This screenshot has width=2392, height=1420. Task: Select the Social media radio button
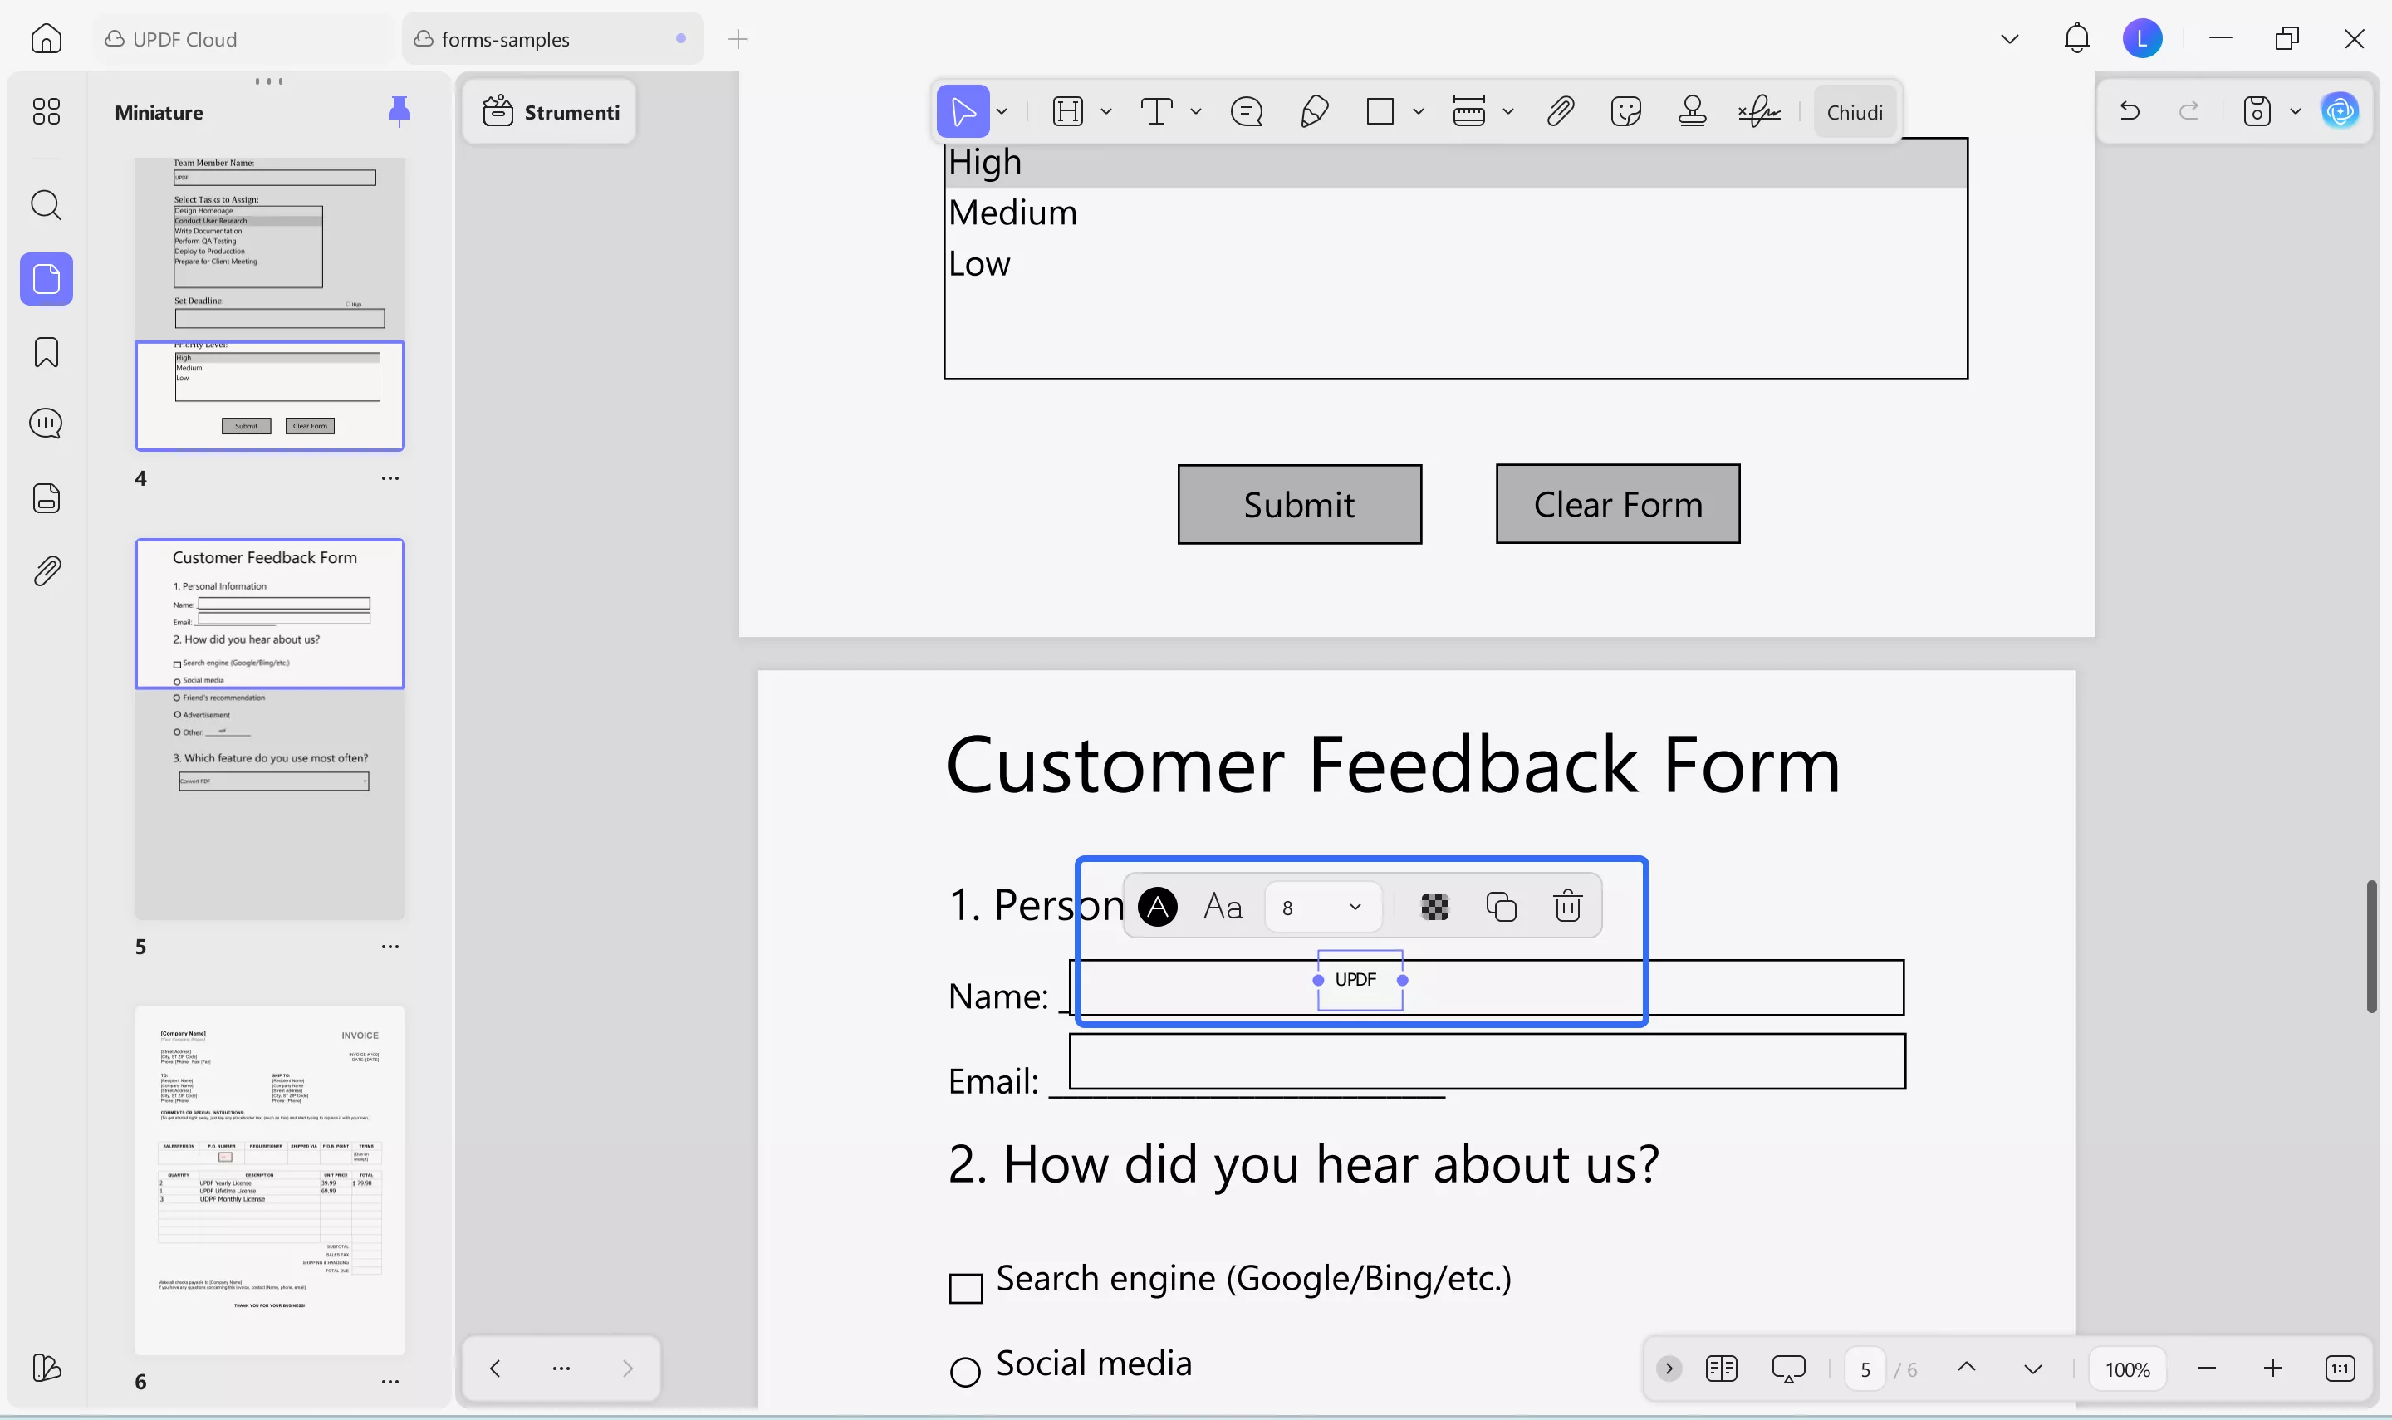pos(965,1372)
